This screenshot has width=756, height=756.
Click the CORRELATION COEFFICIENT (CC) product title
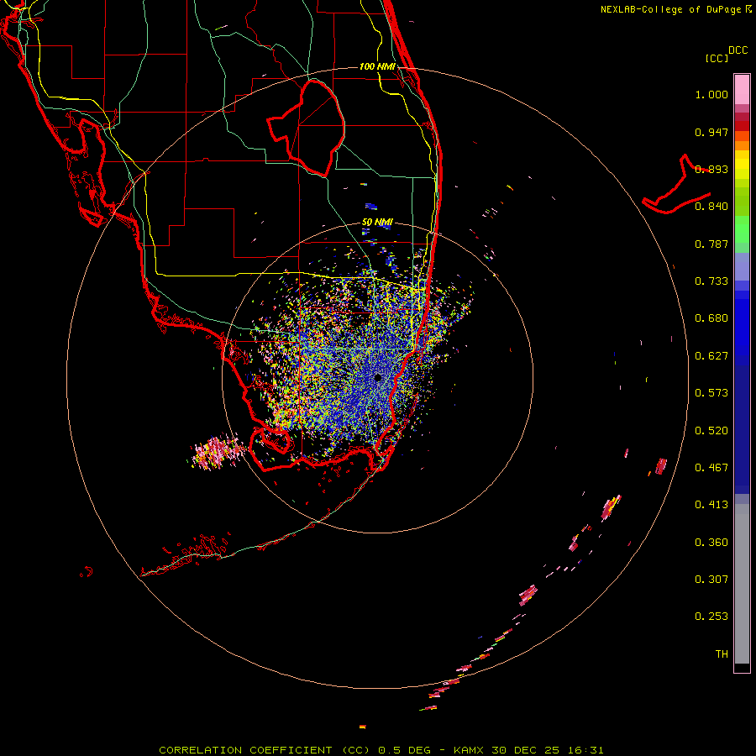(x=265, y=750)
